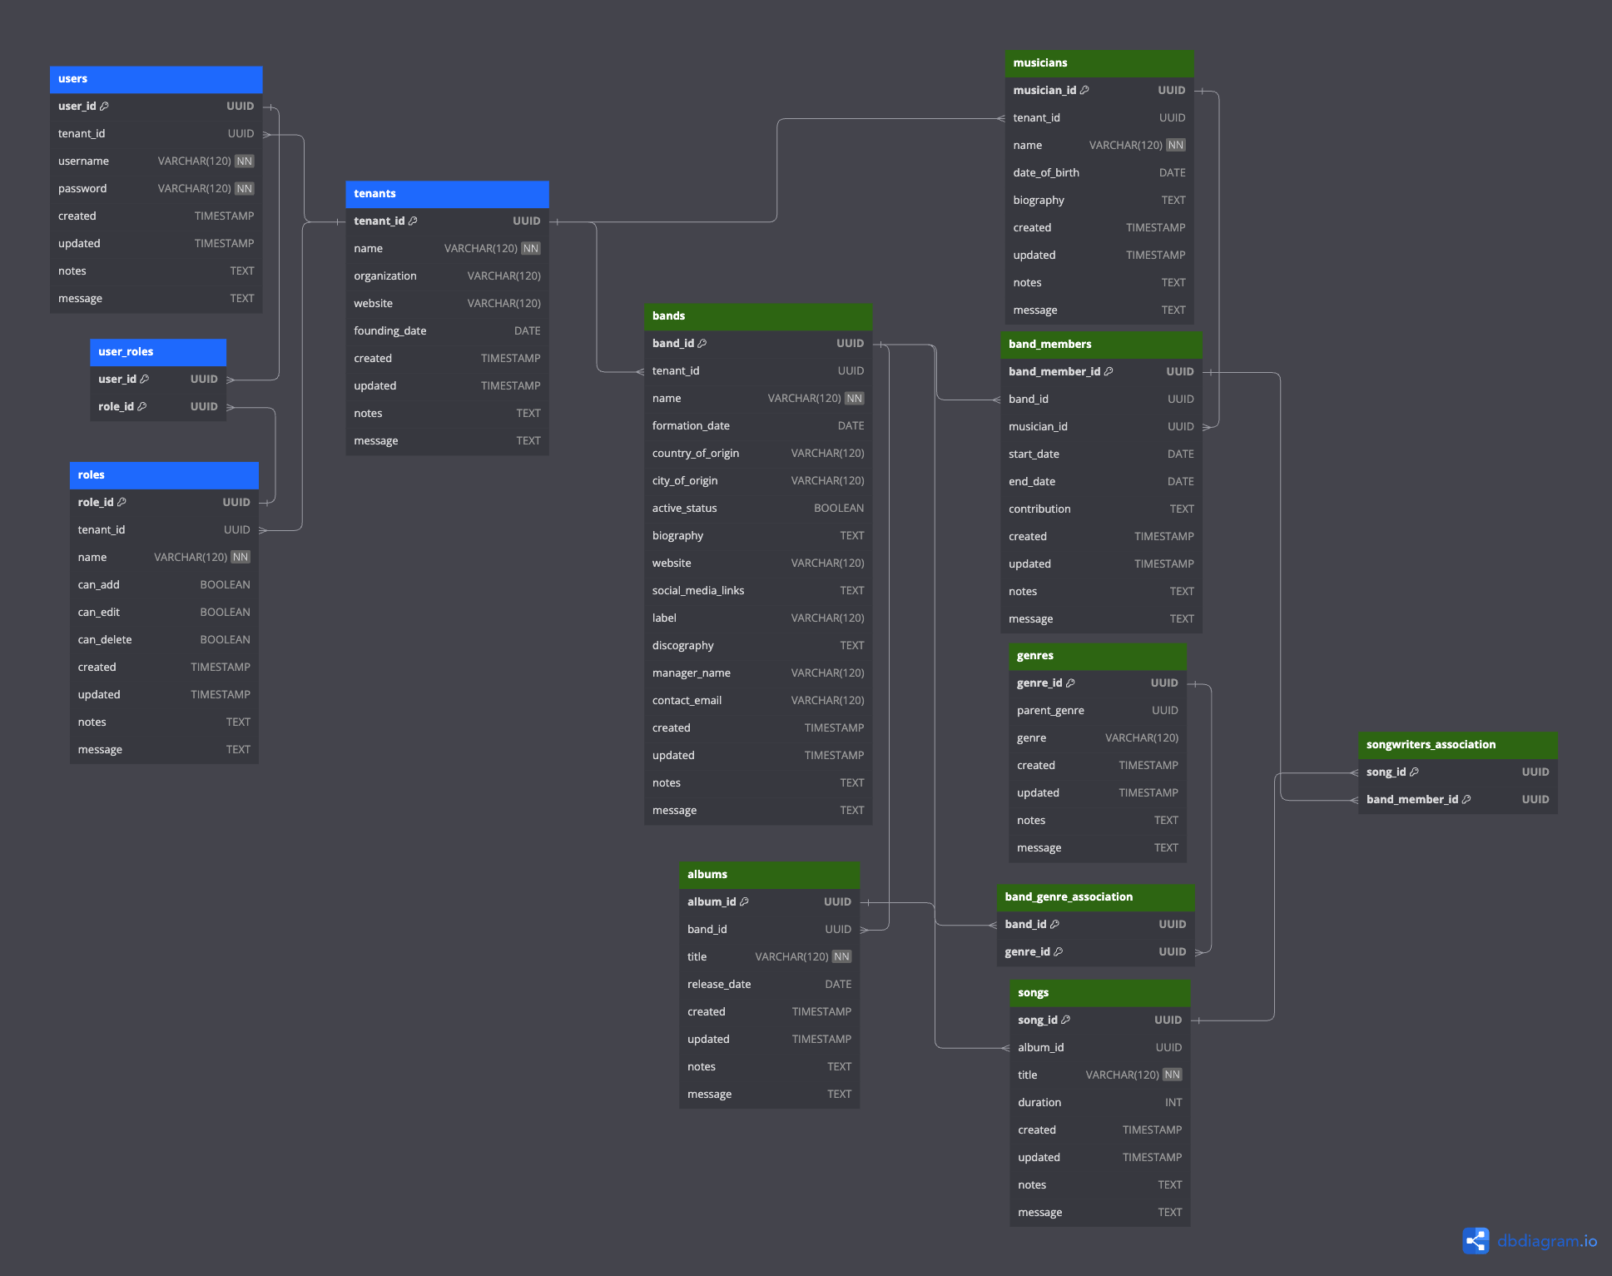Select the user_roles table header

point(157,352)
